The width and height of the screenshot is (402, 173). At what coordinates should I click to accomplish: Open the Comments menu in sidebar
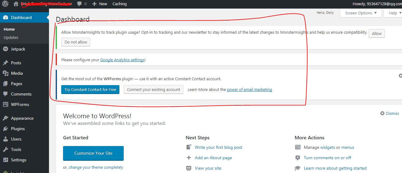pos(24,94)
